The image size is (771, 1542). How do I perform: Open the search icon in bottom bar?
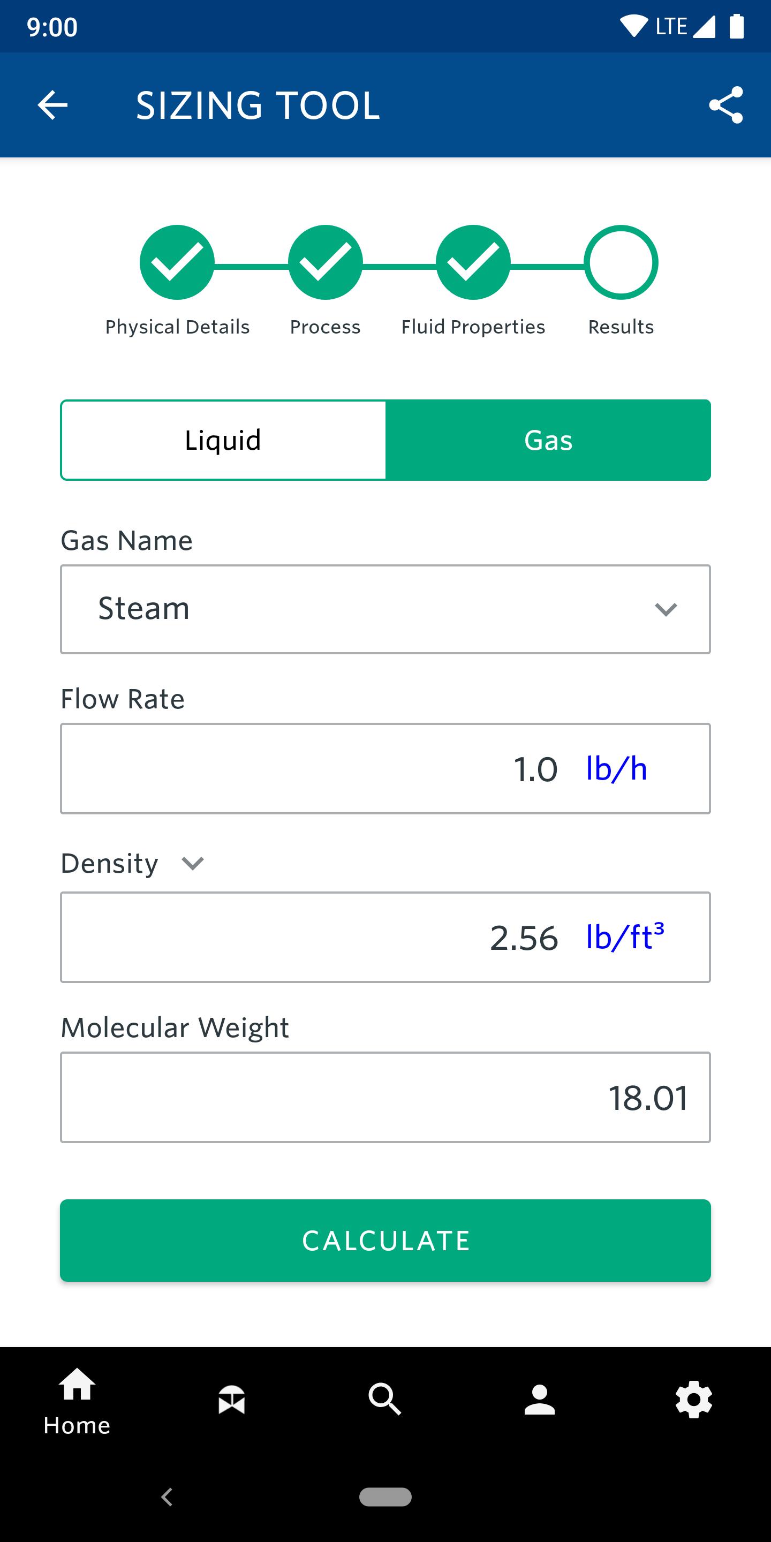click(x=385, y=1400)
